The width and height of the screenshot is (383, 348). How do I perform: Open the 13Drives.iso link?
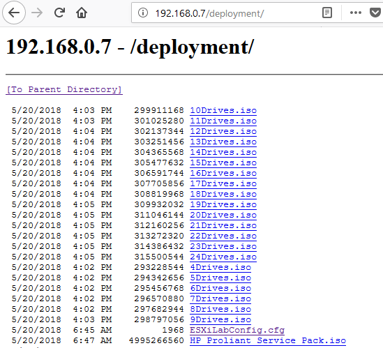point(223,142)
